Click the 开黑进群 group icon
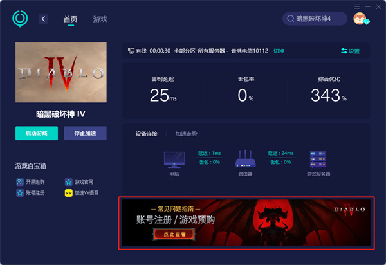This screenshot has height=265, width=386. (x=20, y=182)
